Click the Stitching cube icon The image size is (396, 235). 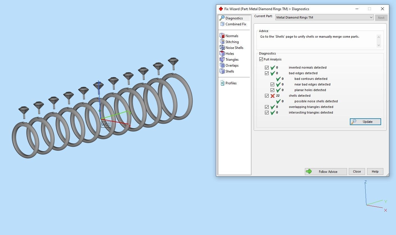tap(222, 42)
